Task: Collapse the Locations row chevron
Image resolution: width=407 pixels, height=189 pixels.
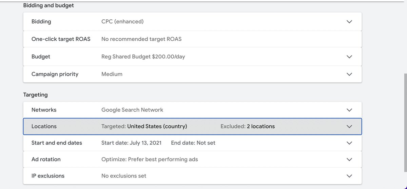Action: pos(349,126)
